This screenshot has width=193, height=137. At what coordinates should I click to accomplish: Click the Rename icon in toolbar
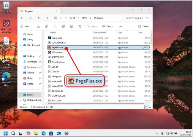(63, 26)
